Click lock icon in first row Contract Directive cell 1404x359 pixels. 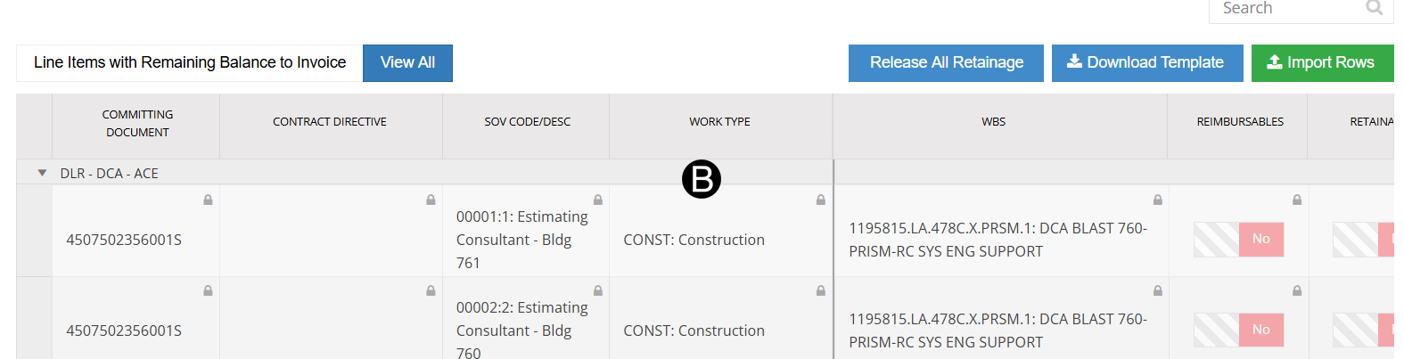(431, 200)
